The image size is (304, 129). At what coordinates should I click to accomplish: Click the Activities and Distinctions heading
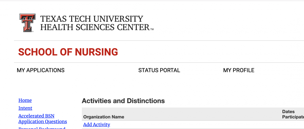(x=123, y=101)
